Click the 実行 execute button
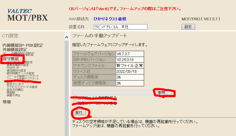 coord(79,112)
